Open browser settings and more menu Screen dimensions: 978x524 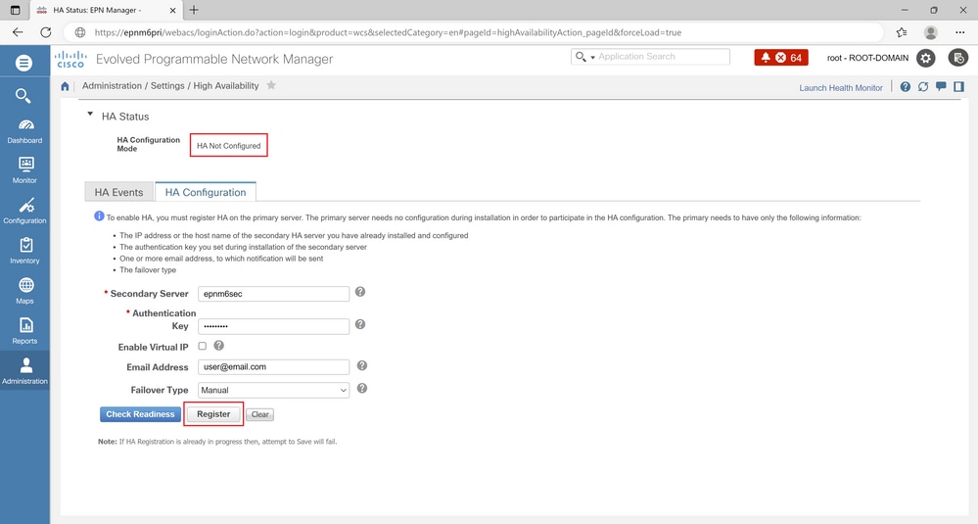pyautogui.click(x=960, y=32)
